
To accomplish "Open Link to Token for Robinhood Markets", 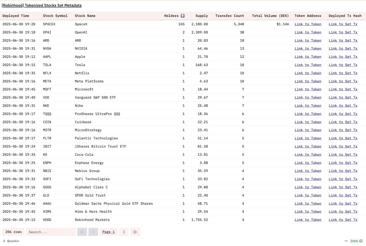I will point(308,220).
